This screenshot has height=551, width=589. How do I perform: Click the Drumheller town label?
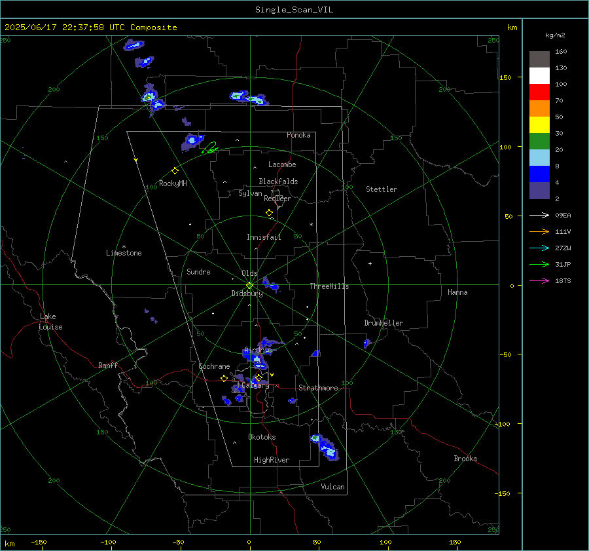(384, 323)
